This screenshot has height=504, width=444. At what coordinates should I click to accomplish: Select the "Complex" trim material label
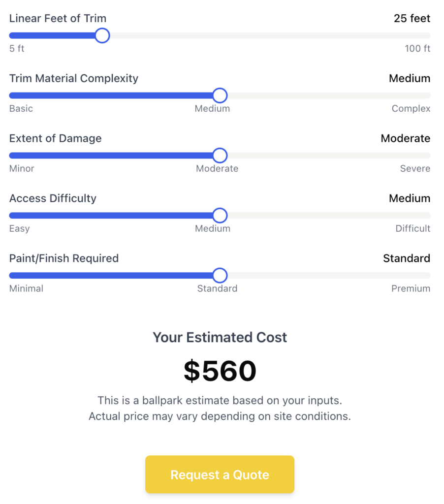pos(411,109)
